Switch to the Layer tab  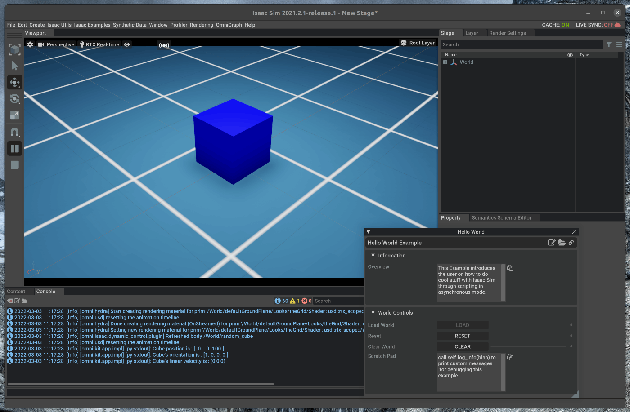pos(472,33)
